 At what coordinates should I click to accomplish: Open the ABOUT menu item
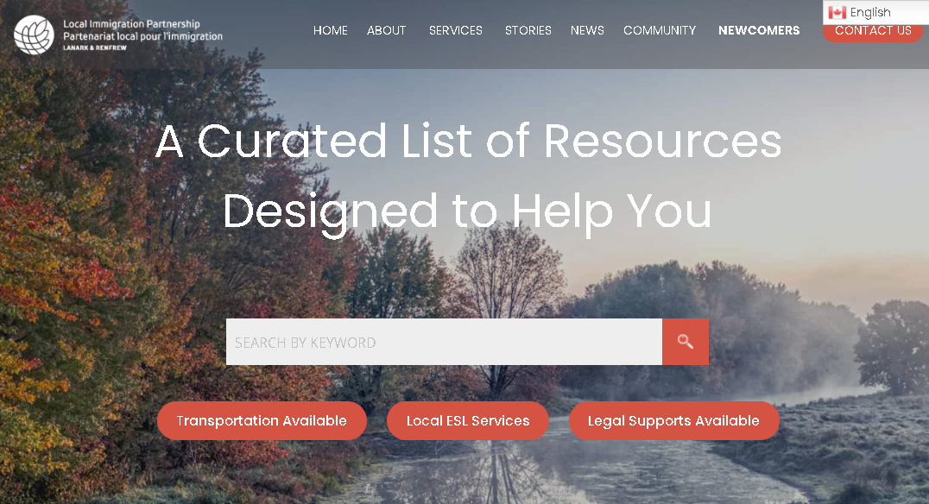pyautogui.click(x=386, y=30)
